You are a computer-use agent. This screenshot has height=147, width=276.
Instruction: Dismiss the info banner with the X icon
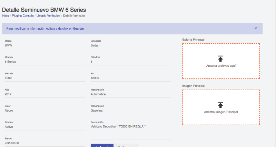tap(256, 28)
